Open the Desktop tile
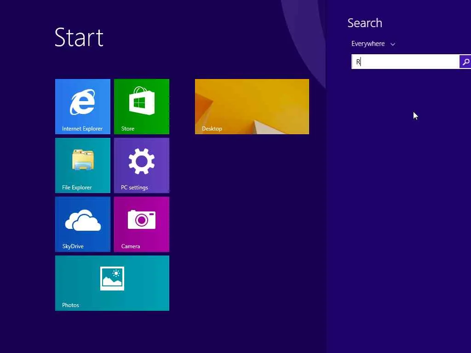Image resolution: width=471 pixels, height=353 pixels. pyautogui.click(x=252, y=107)
